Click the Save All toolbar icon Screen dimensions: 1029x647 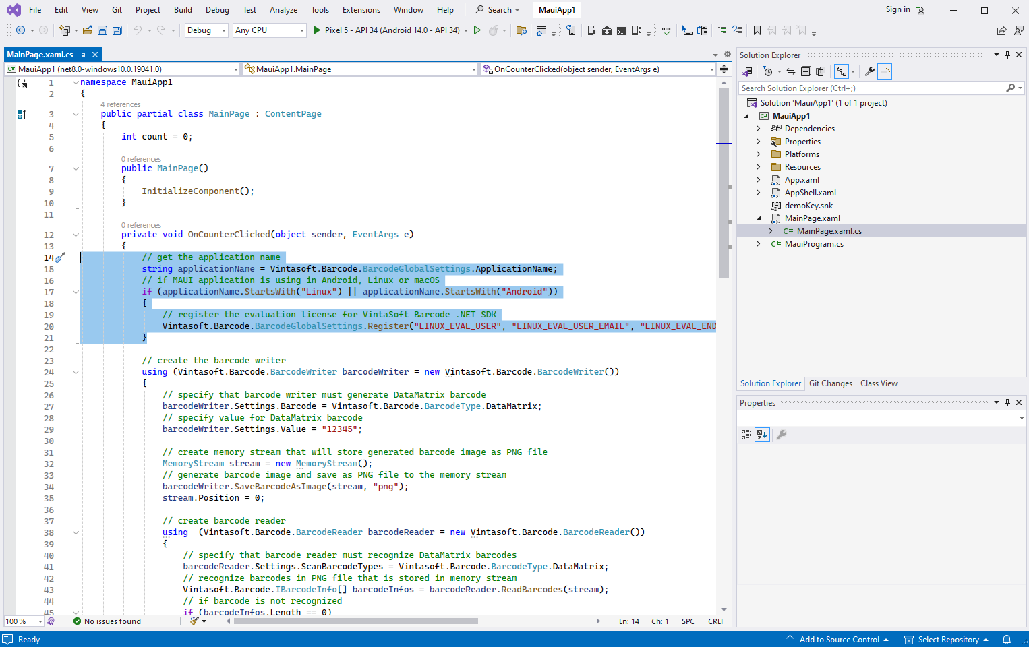point(117,30)
